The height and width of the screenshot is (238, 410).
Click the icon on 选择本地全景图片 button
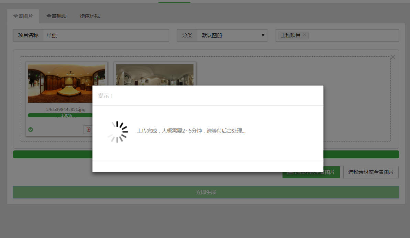[x=290, y=172]
